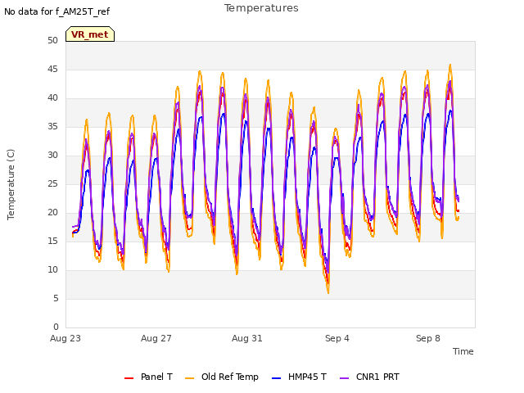Toggle CNR1 PRT series in legend

coord(369,377)
